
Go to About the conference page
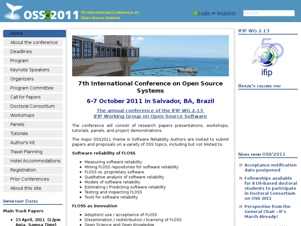[x=33, y=43]
